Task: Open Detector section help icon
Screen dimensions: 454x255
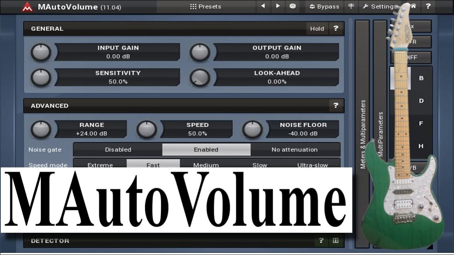Action: (x=321, y=240)
